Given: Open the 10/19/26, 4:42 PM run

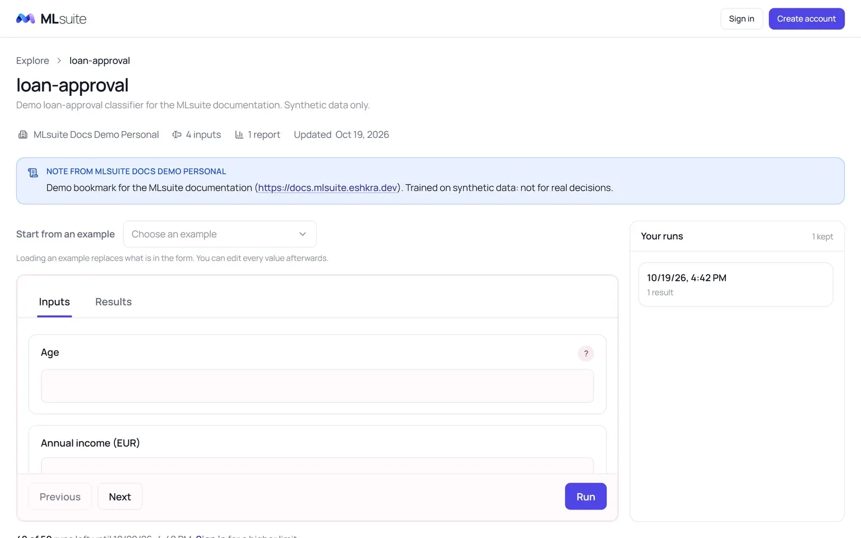Looking at the screenshot, I should (x=735, y=285).
